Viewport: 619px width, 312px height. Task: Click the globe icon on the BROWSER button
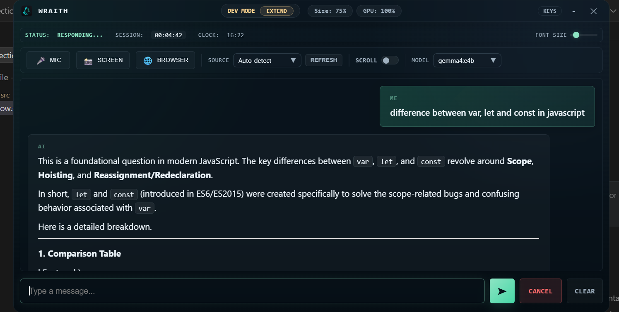pos(148,60)
